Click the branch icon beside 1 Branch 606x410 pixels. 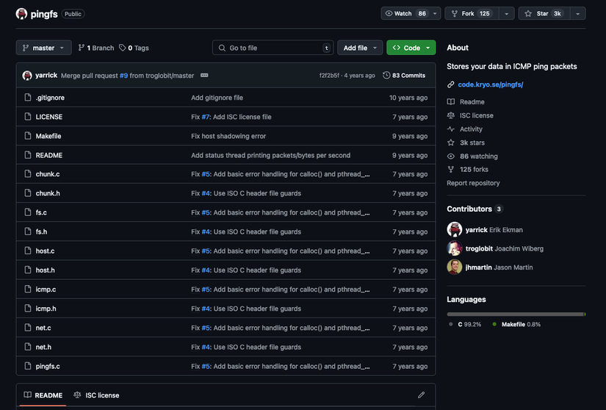pyautogui.click(x=81, y=48)
